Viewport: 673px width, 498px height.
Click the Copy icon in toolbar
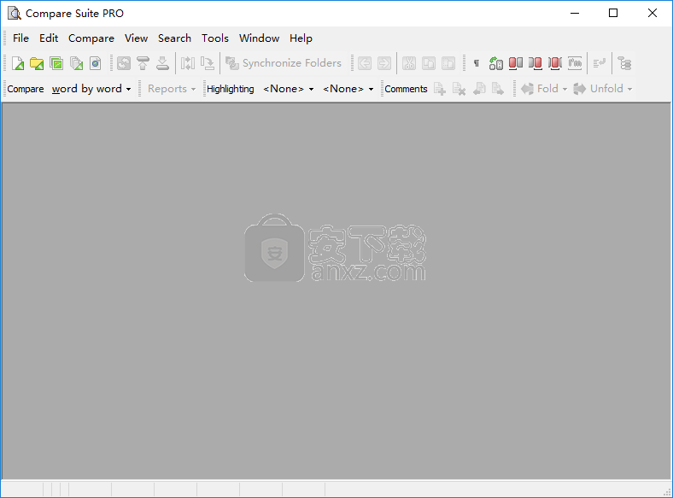click(x=429, y=63)
